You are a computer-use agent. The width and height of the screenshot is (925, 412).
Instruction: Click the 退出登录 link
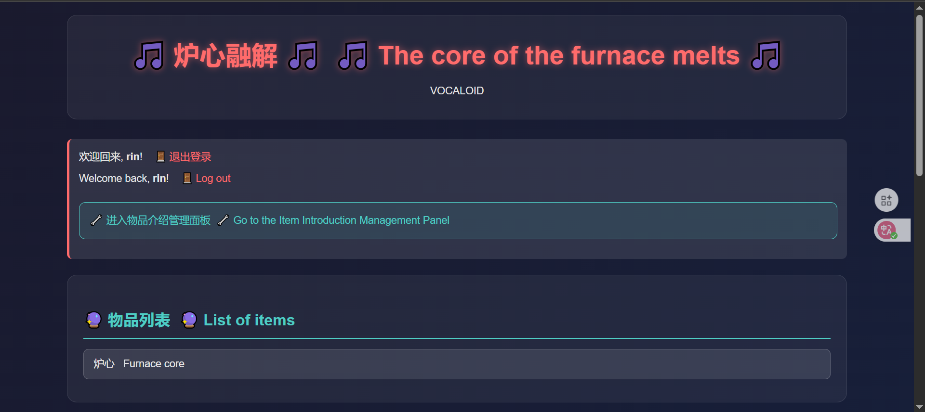190,157
